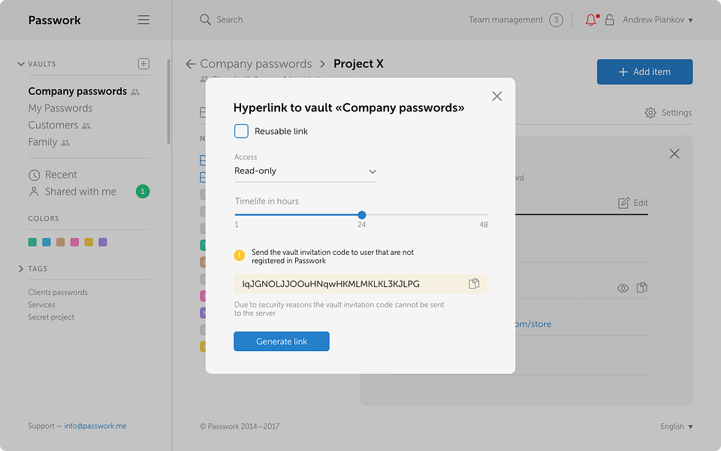
Task: Click the info@passwork.me support link
Action: (95, 426)
